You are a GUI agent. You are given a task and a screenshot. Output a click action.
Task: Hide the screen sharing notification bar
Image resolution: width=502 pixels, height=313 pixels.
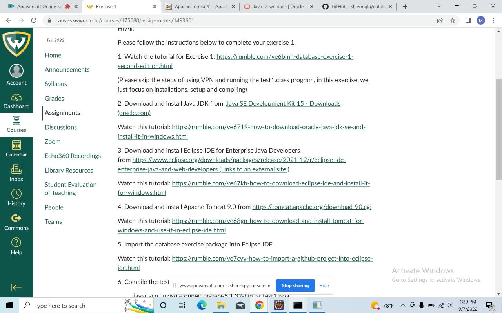[324, 286]
